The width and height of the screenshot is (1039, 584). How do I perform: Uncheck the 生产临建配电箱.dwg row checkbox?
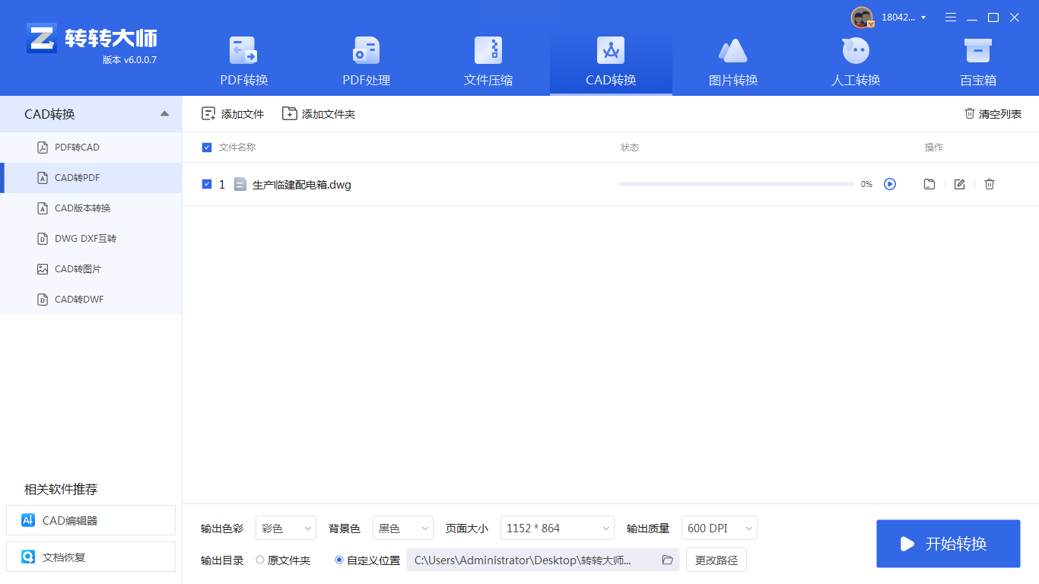pyautogui.click(x=207, y=184)
